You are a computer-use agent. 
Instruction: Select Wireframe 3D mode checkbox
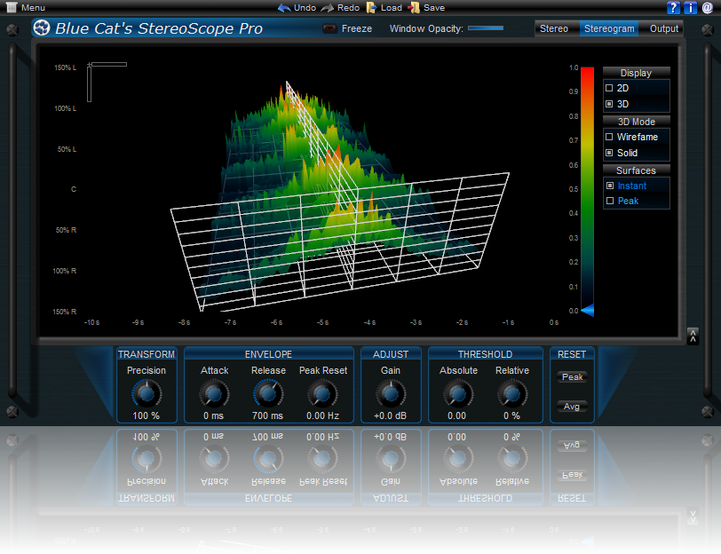(x=609, y=138)
